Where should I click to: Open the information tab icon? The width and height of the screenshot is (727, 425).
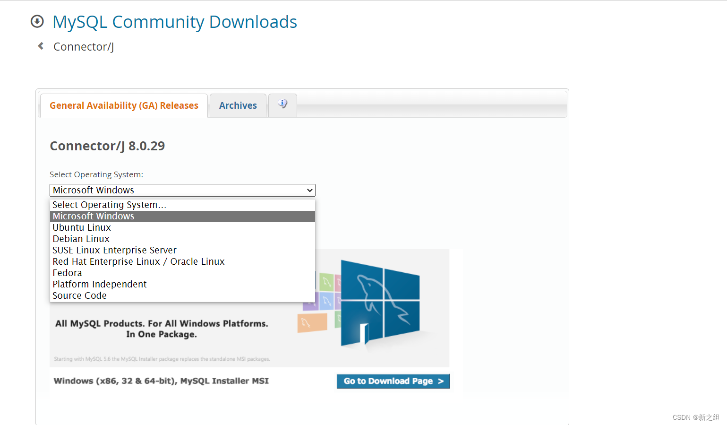[x=282, y=104]
